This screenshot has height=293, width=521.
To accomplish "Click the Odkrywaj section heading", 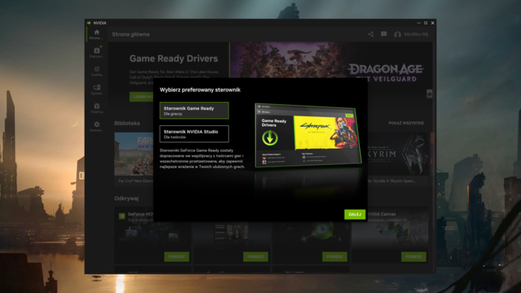I will pos(126,198).
